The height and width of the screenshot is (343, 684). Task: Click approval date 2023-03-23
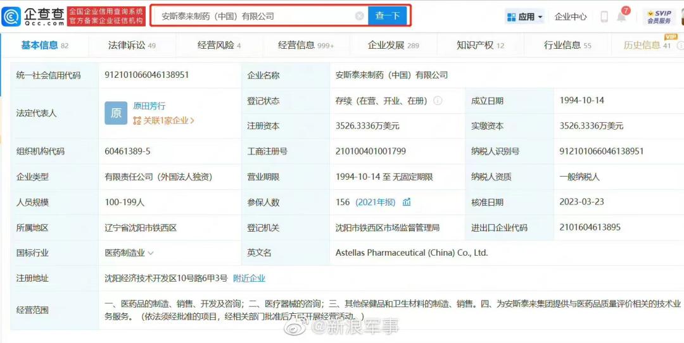[x=582, y=202]
